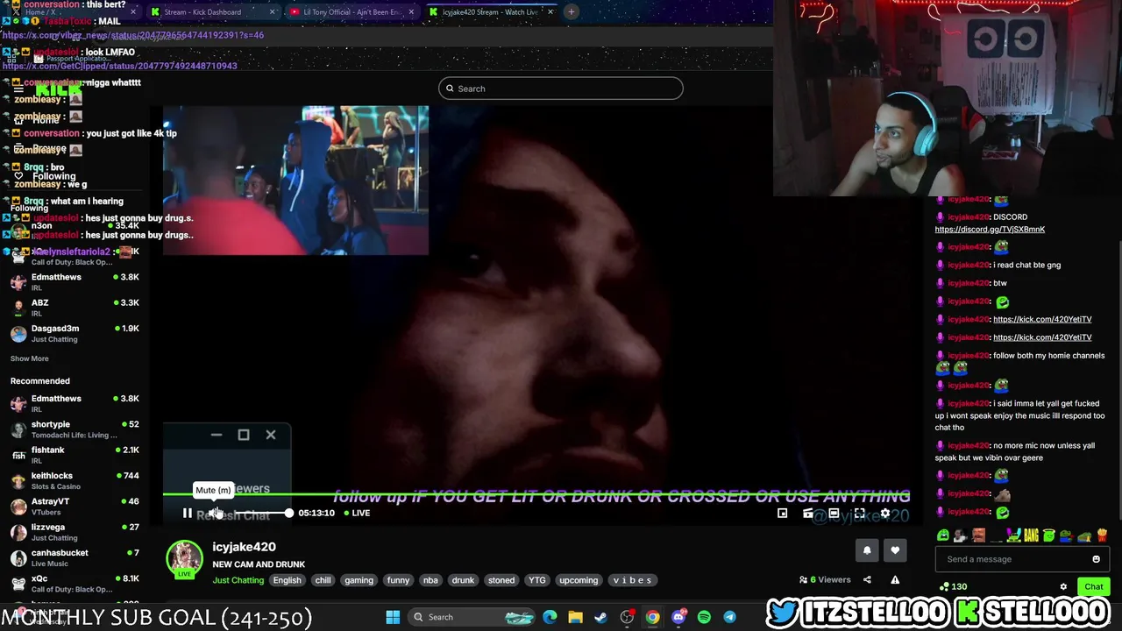Report the stream with warning icon
Viewport: 1122px width, 631px height.
pos(895,579)
